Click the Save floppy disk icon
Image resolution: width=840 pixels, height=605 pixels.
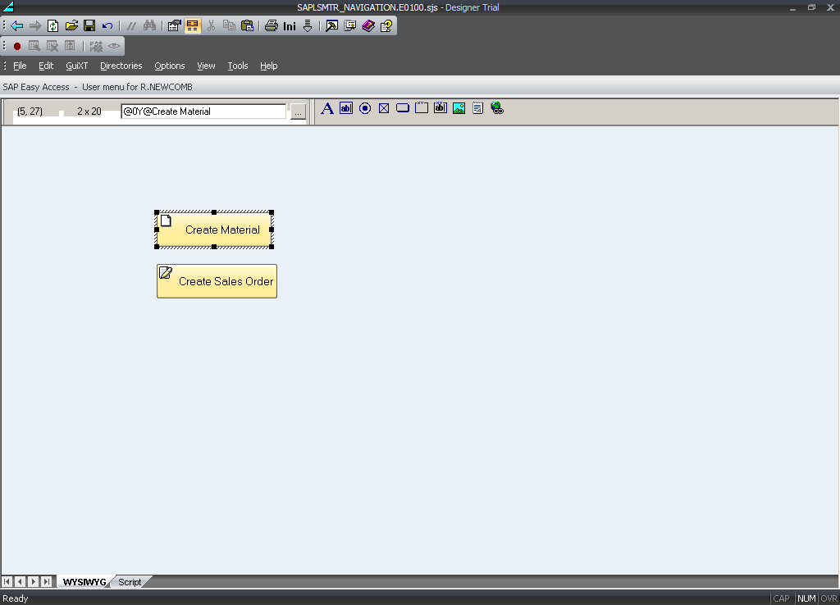pos(89,25)
